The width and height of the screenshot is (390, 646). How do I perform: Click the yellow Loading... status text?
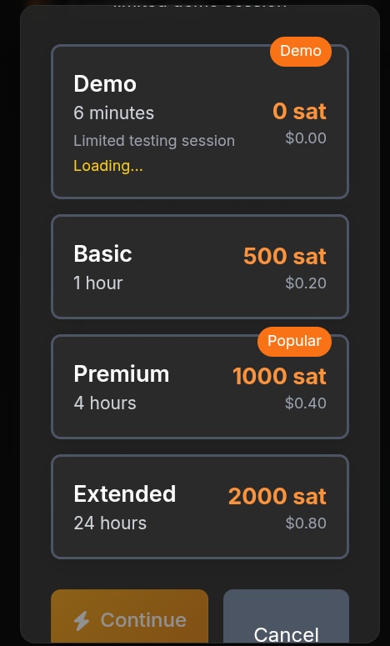click(108, 166)
